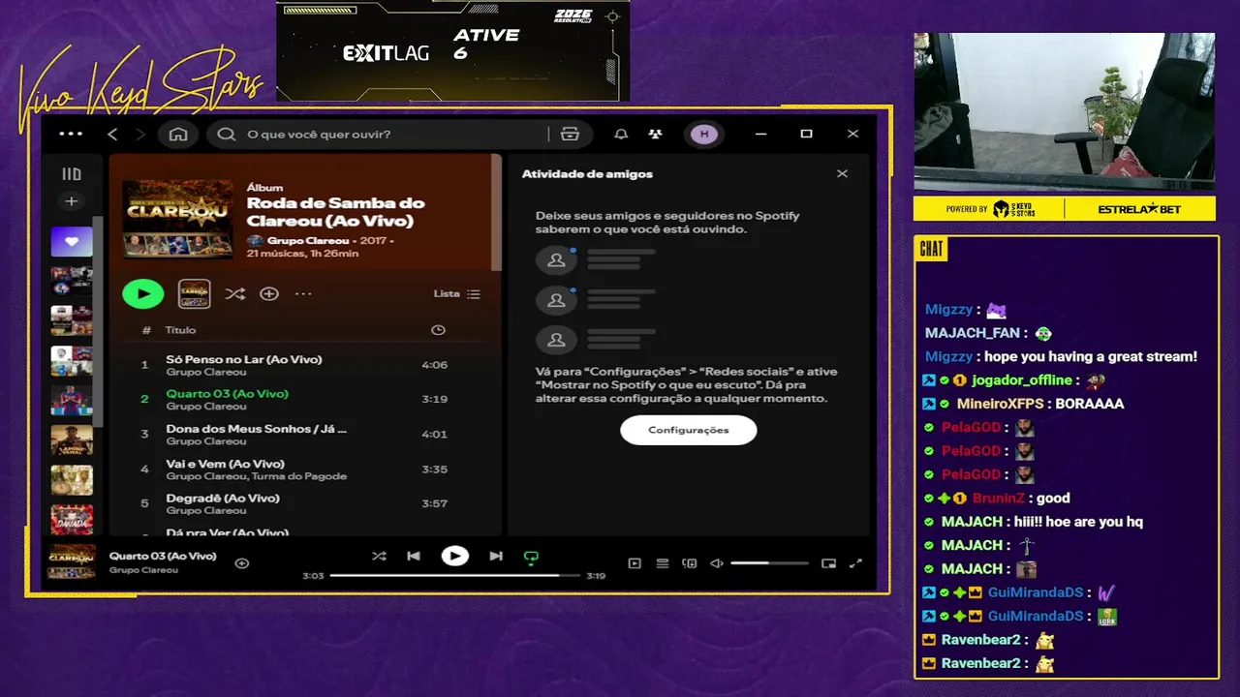Add current song with plus circle in player bar
Viewport: 1240px width, 697px height.
pyautogui.click(x=242, y=563)
